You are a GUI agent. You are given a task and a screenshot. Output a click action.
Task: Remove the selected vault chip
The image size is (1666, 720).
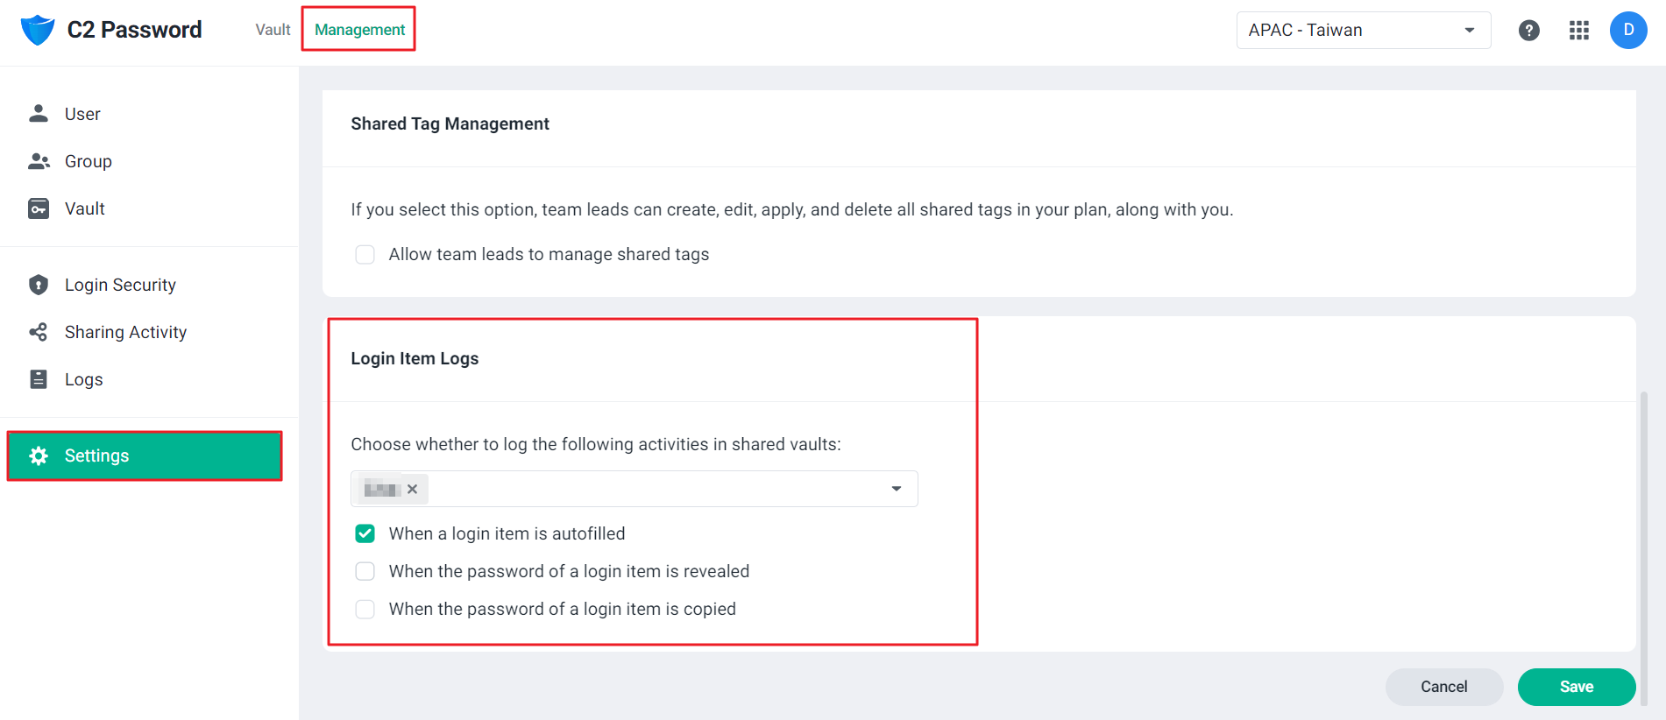point(412,488)
